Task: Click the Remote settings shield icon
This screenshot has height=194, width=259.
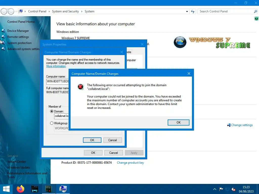Action: click(3, 37)
